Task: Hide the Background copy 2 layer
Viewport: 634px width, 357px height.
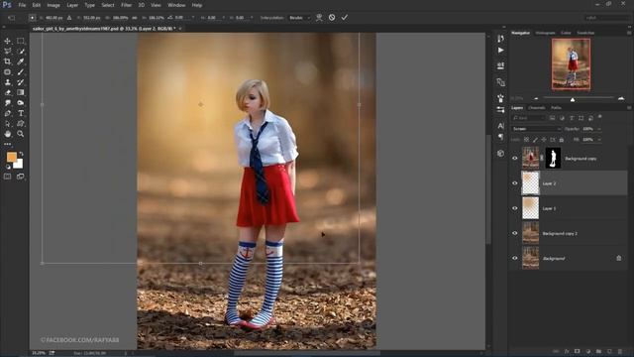Action: pos(515,233)
